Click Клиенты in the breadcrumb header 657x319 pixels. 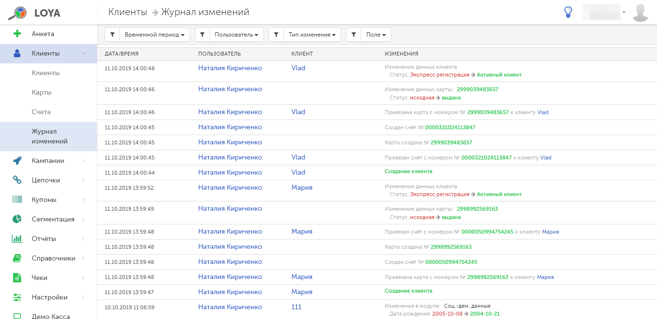[128, 12]
